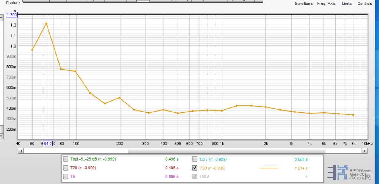
Task: Open the Scrollbars toggle in the toolbar
Action: (304, 4)
